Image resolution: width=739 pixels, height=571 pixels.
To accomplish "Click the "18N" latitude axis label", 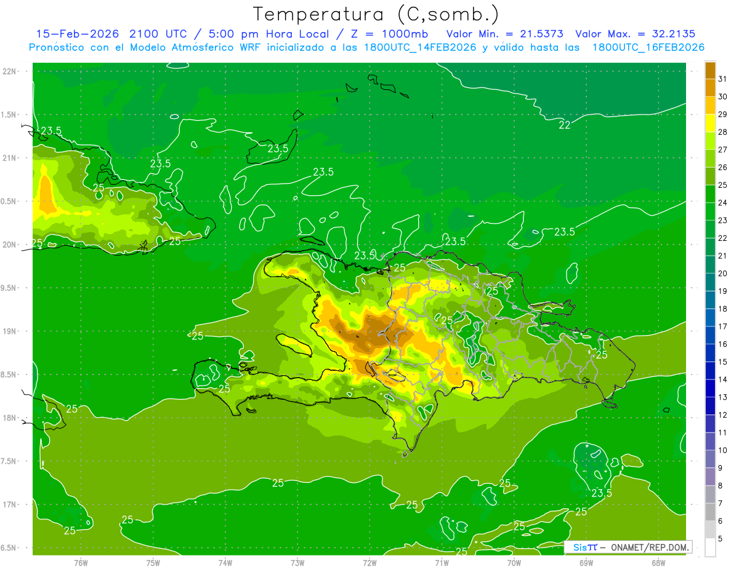I will coord(9,418).
